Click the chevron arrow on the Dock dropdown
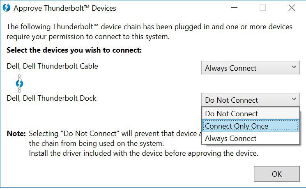 point(294,99)
